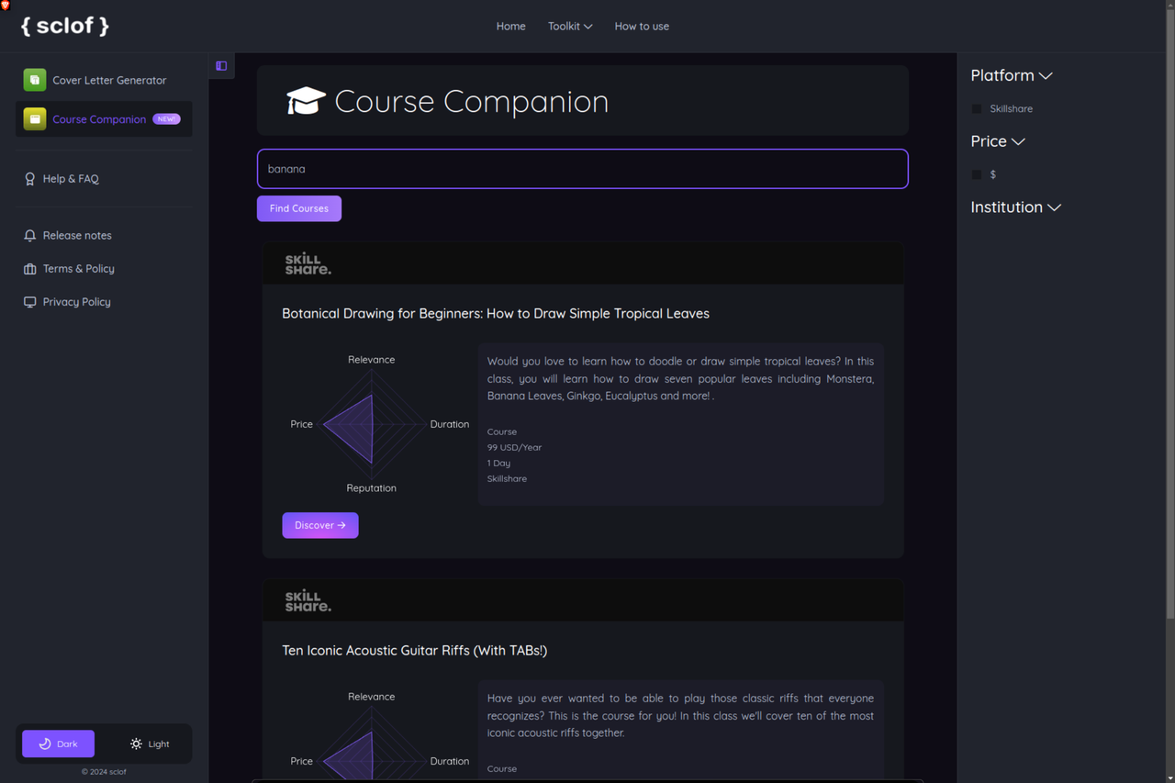The height and width of the screenshot is (783, 1175).
Task: Check the Skillshare platform checkbox
Action: click(977, 108)
